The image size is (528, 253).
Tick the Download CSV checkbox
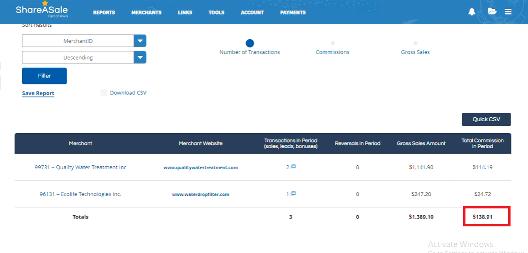tap(104, 93)
